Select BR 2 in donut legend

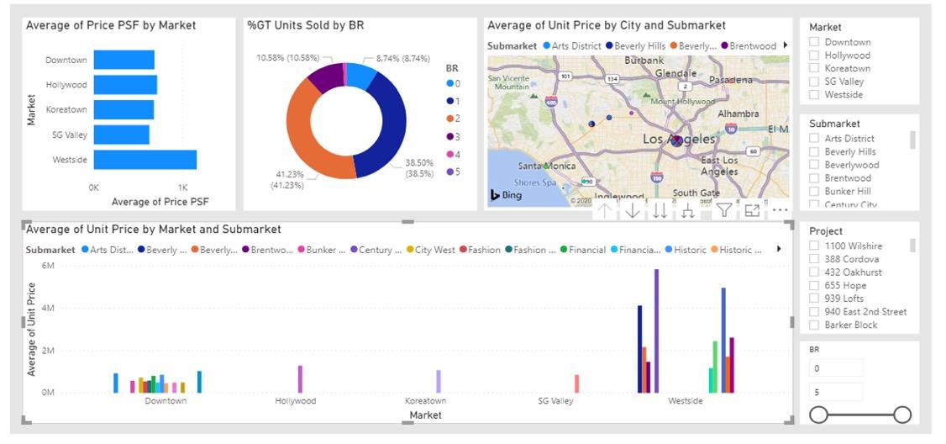(x=453, y=119)
